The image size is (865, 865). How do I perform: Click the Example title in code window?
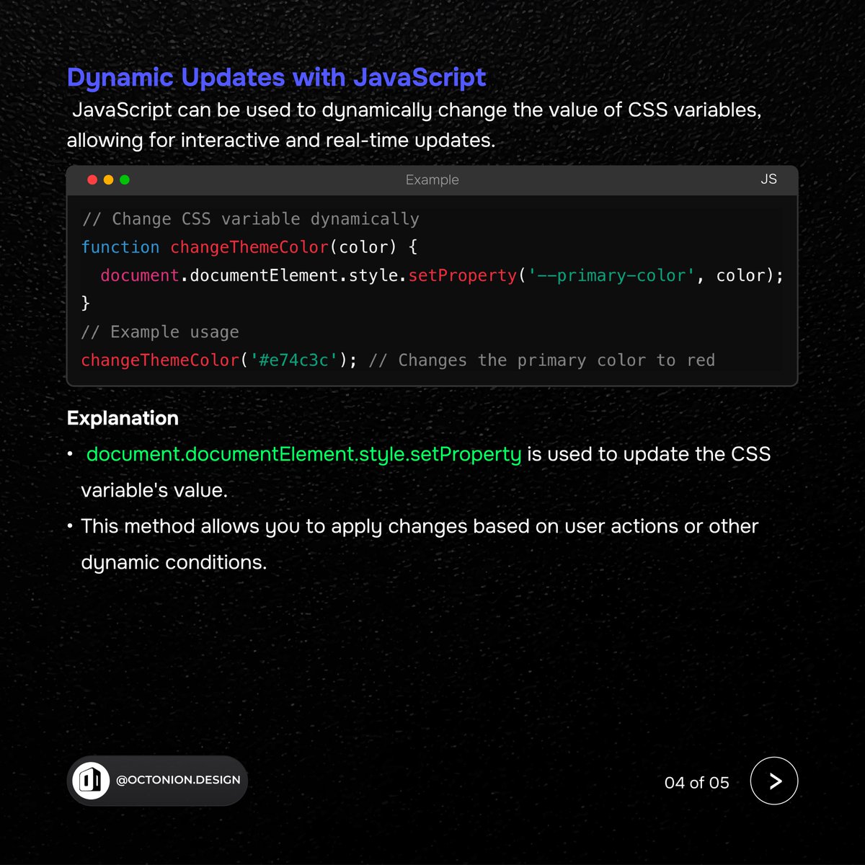click(432, 179)
